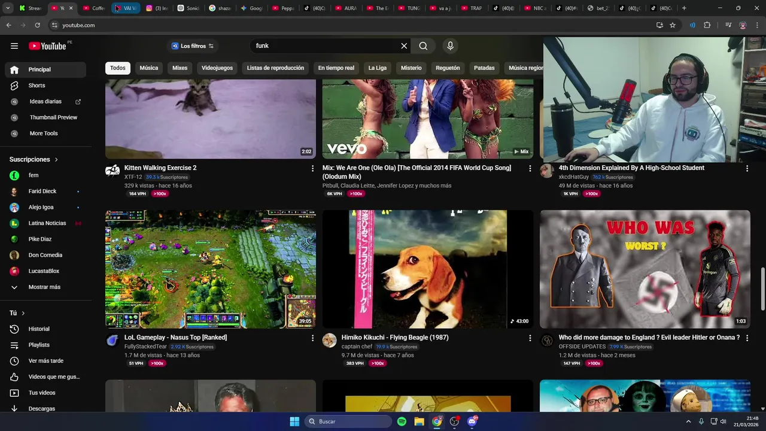Expand Mostrar más subscriptions

(x=45, y=287)
